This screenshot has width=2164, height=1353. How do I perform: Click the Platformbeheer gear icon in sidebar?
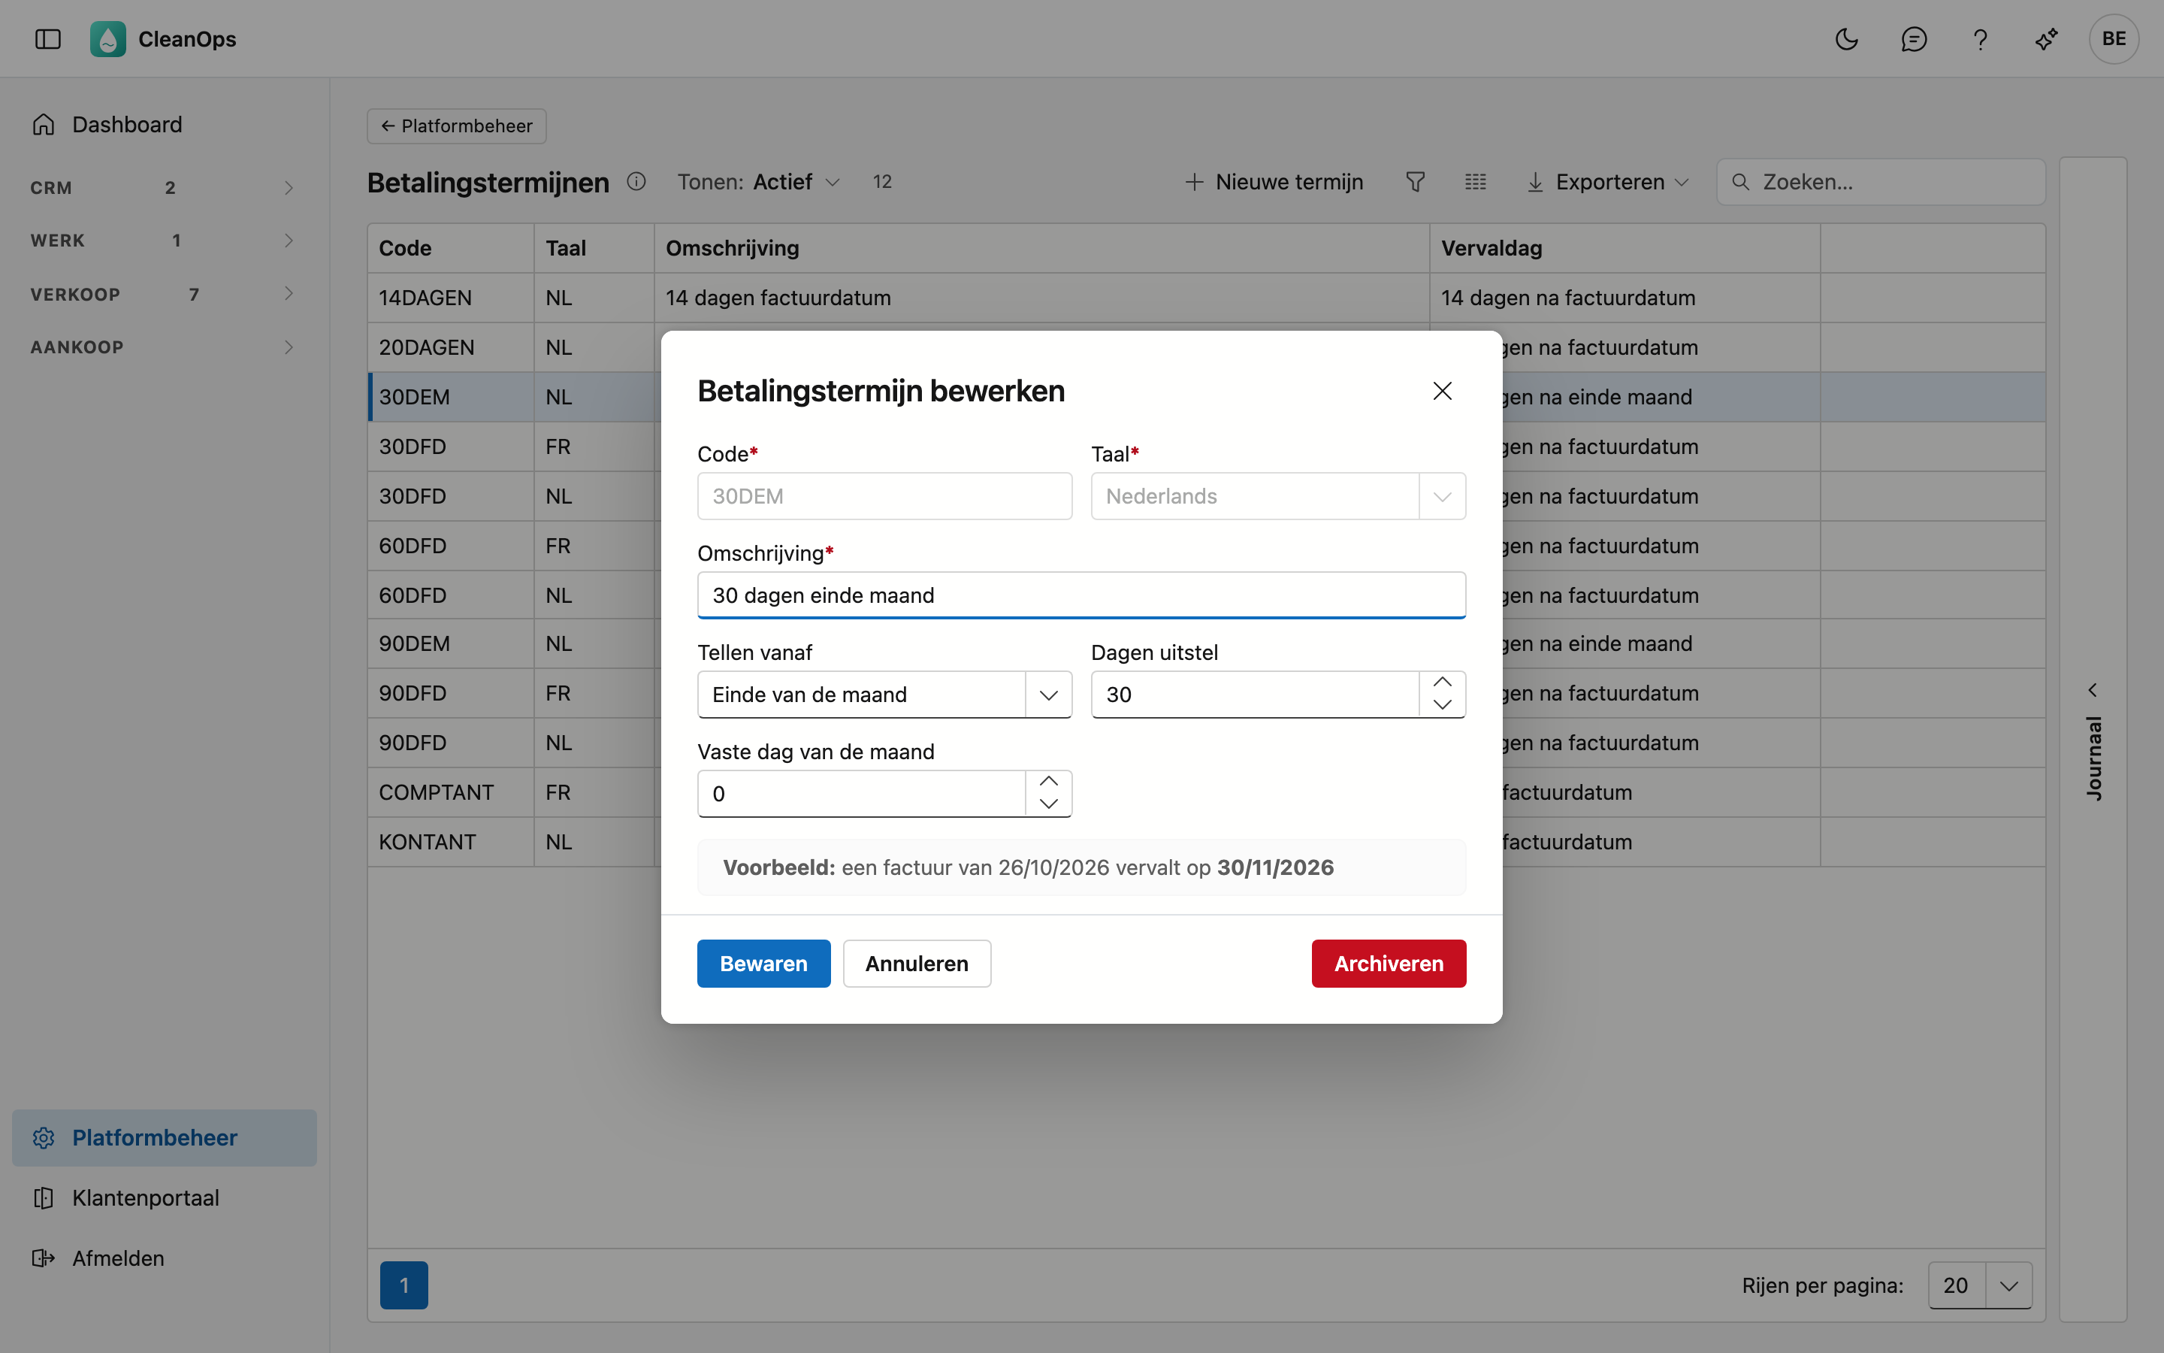[44, 1137]
